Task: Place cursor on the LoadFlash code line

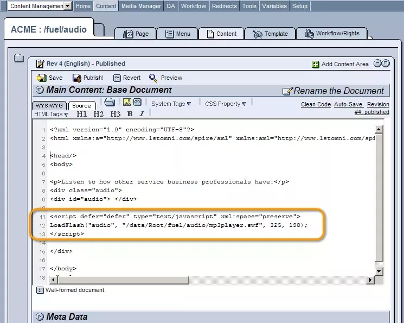Action: coord(179,225)
